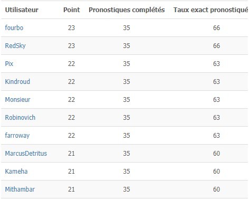The height and width of the screenshot is (199, 250).
Task: Click the Pix username link
Action: [x=9, y=64]
